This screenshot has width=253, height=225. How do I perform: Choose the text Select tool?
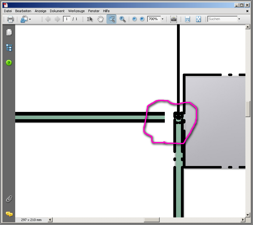90,19
